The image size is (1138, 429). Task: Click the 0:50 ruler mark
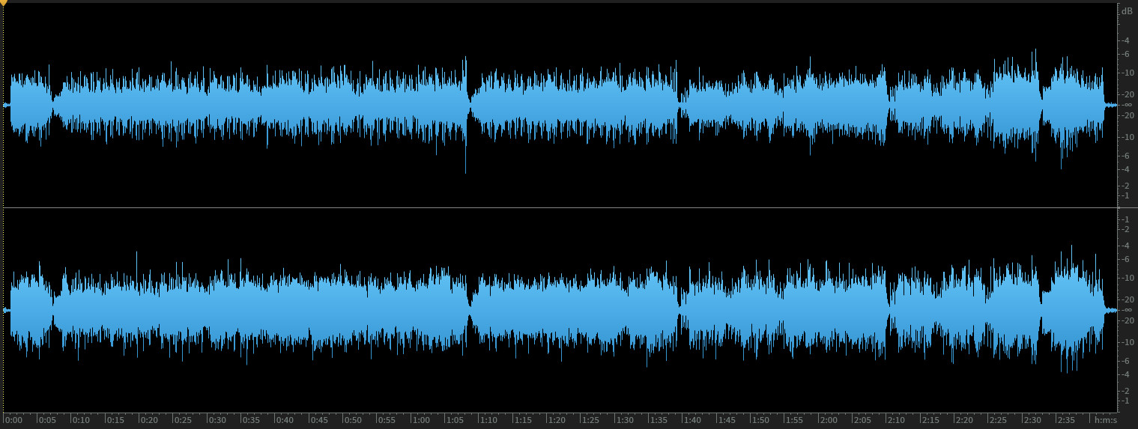pos(354,420)
